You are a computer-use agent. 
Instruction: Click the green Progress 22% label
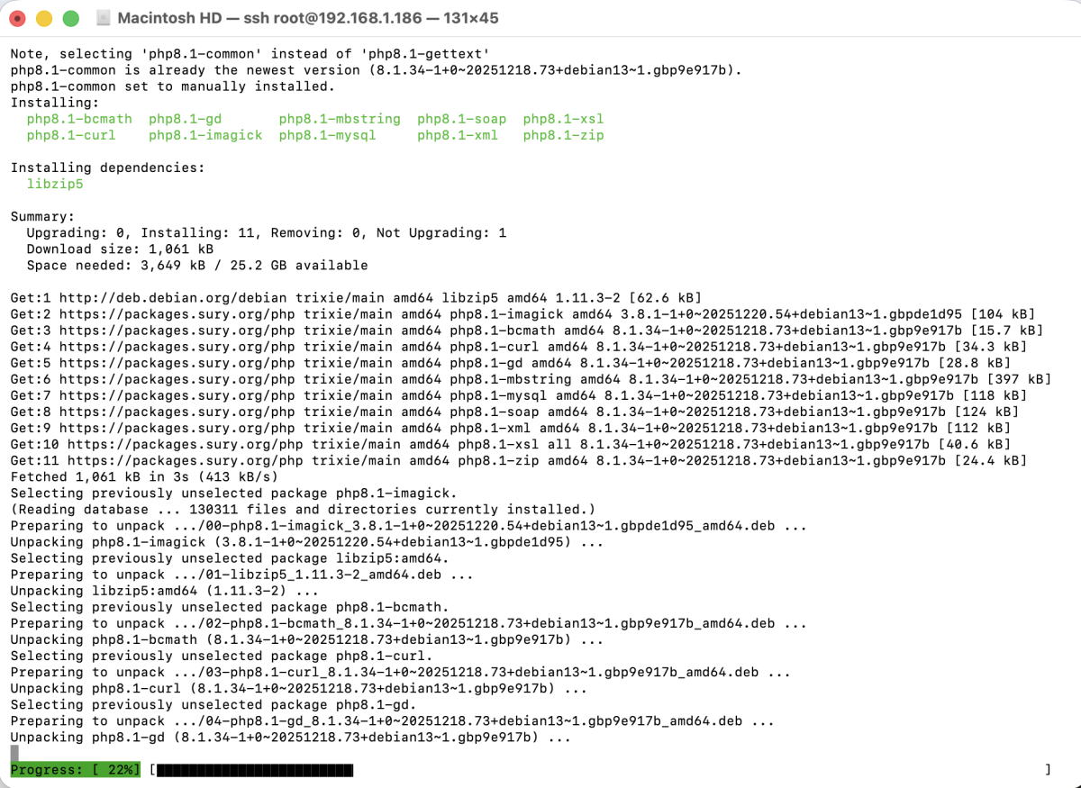(76, 770)
